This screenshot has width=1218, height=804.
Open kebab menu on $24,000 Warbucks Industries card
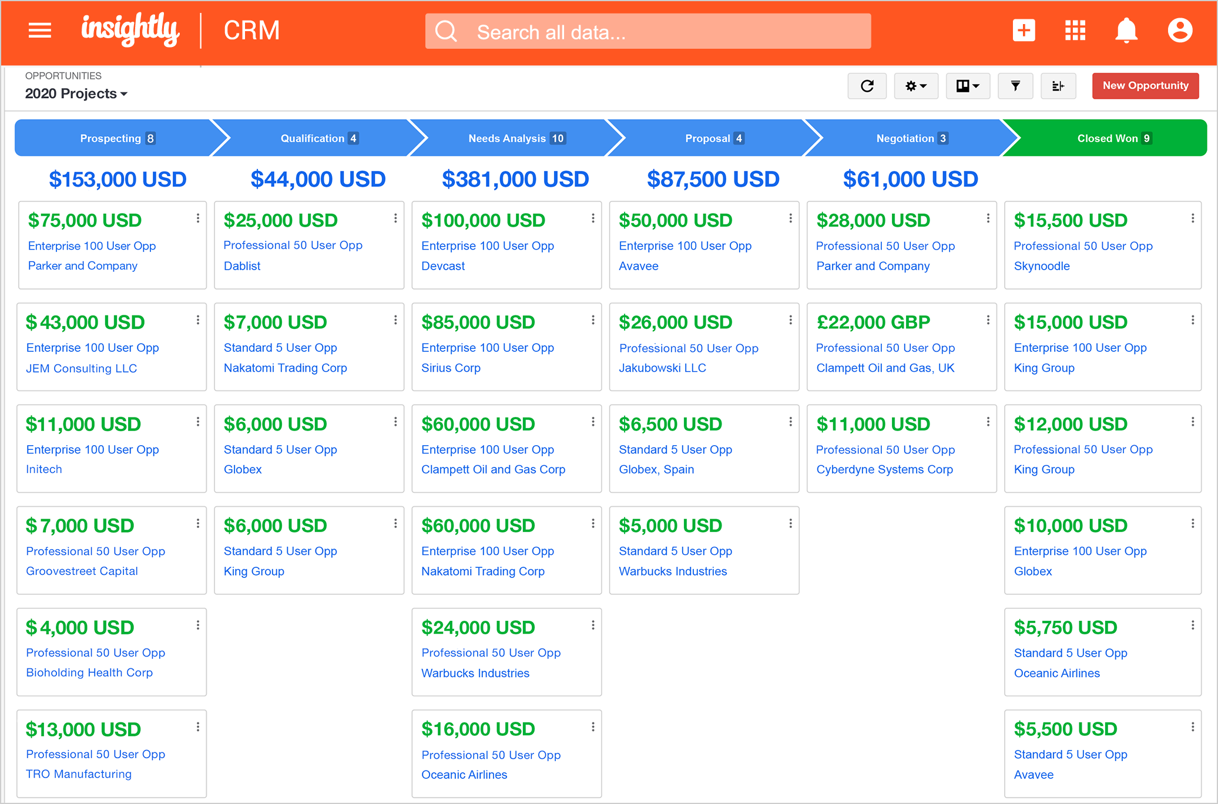point(593,625)
